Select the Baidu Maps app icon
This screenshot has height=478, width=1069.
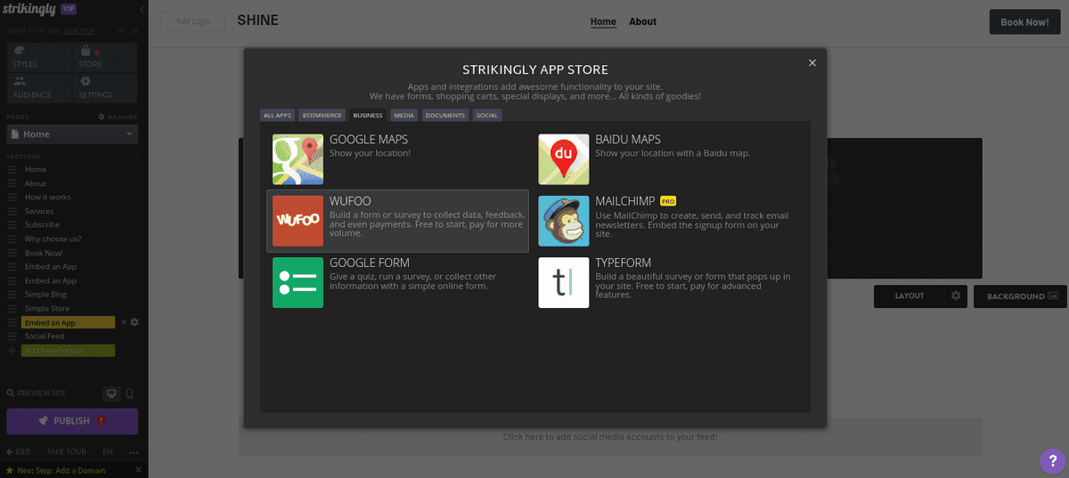(x=563, y=159)
